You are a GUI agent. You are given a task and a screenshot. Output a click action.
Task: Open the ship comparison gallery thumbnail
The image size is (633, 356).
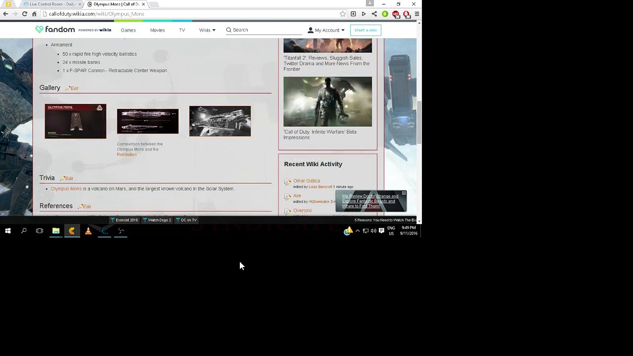147,121
